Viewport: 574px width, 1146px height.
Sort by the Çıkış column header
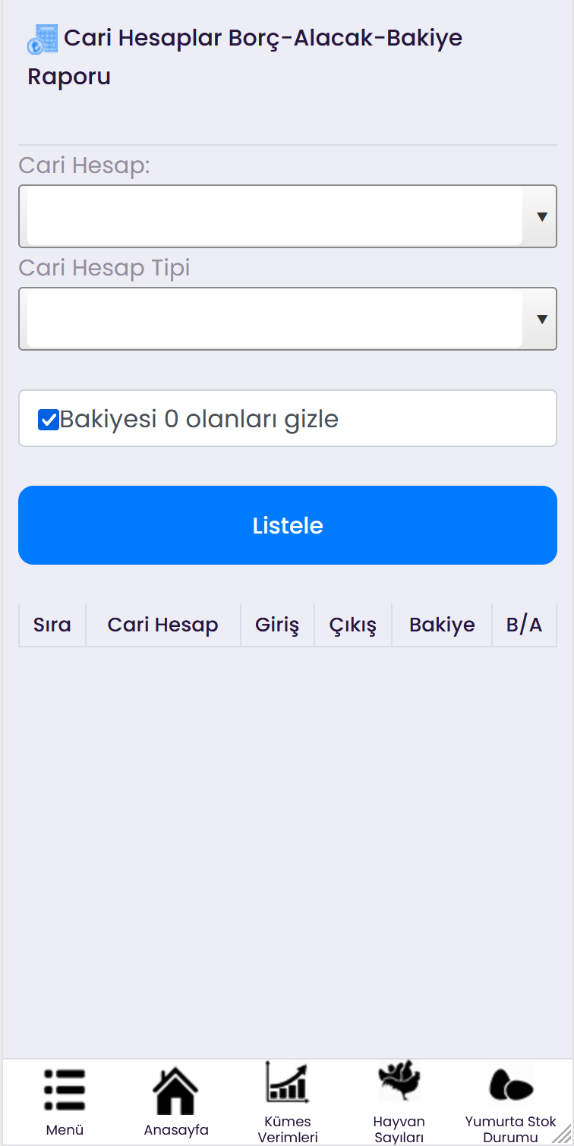pos(353,625)
